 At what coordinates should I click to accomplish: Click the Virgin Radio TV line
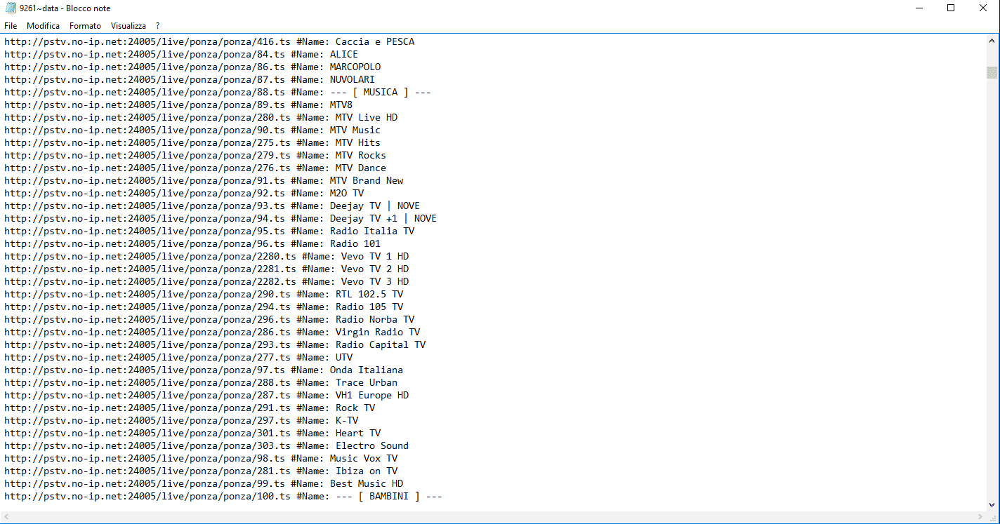click(x=212, y=332)
